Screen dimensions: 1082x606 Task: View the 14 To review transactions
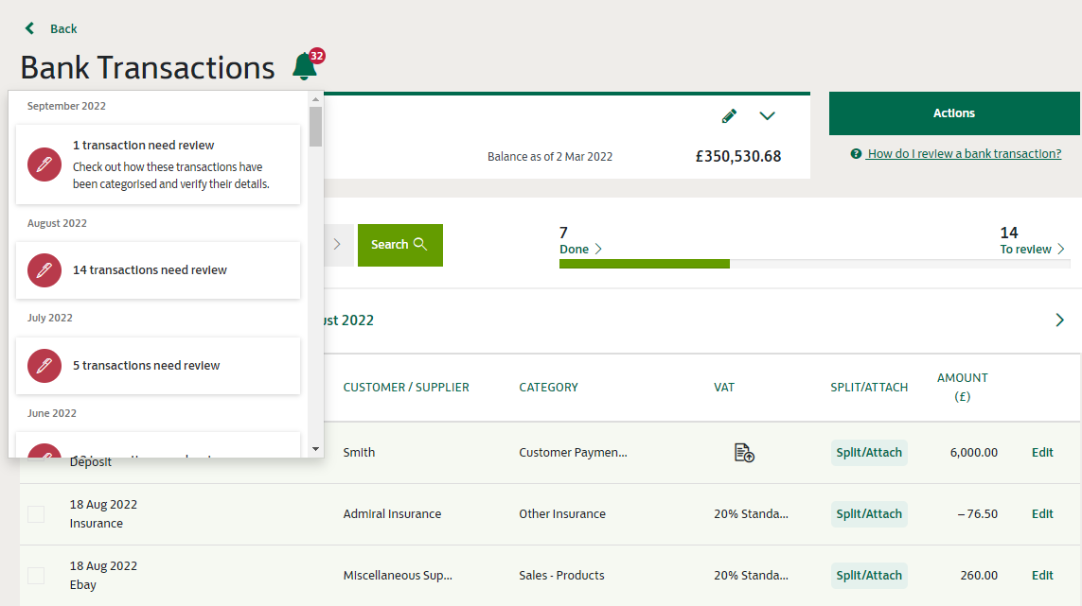tap(1032, 250)
